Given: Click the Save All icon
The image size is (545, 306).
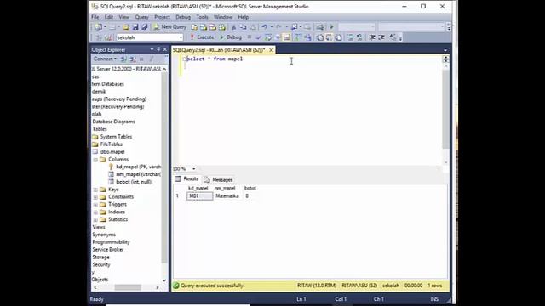Looking at the screenshot, I should click(x=144, y=26).
